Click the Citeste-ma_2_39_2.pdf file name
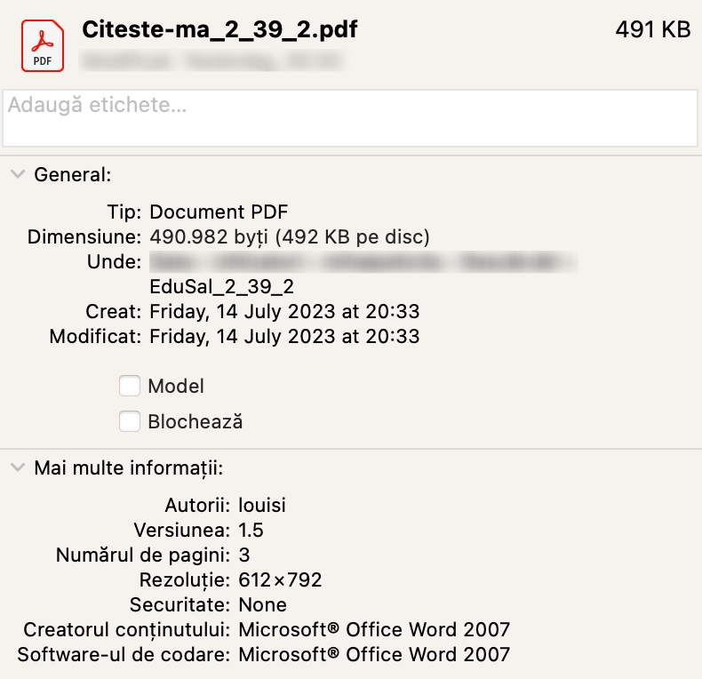This screenshot has width=702, height=679. point(219,29)
